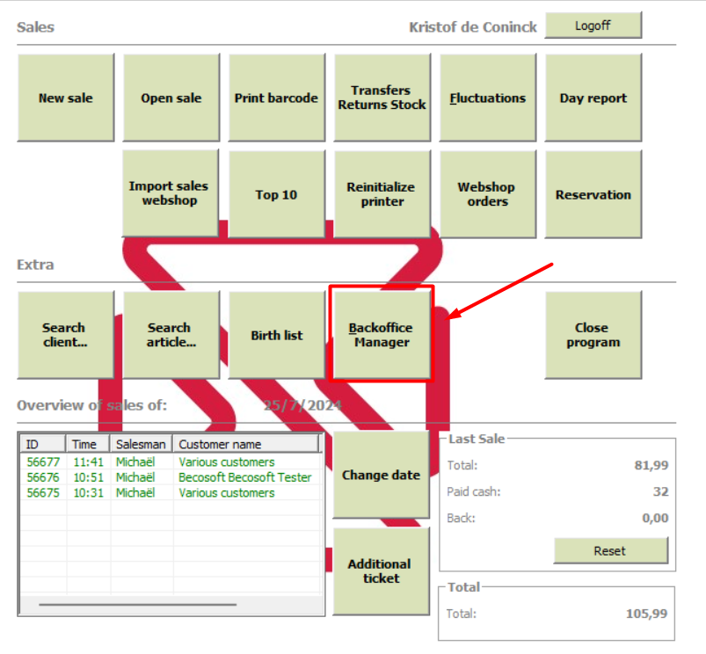
Task: Open the Reservation tile
Action: tap(593, 194)
